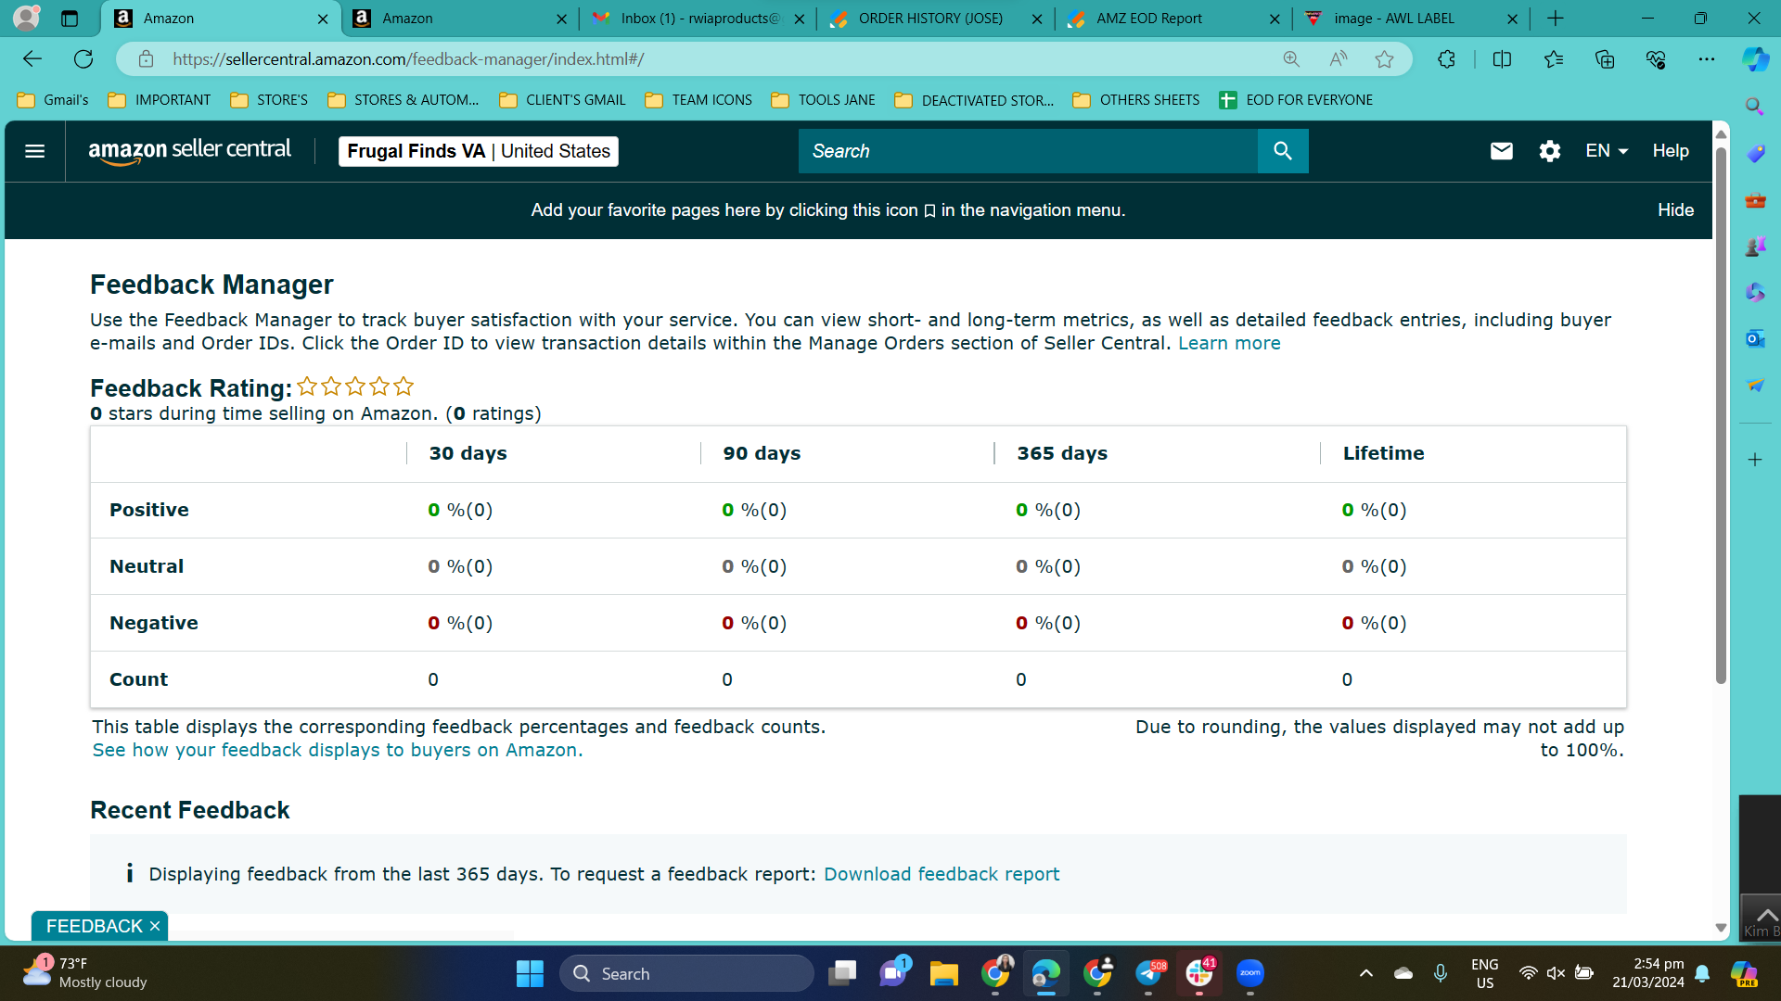1781x1001 pixels.
Task: Open the IMPORTANT bookmark folder
Action: [160, 100]
